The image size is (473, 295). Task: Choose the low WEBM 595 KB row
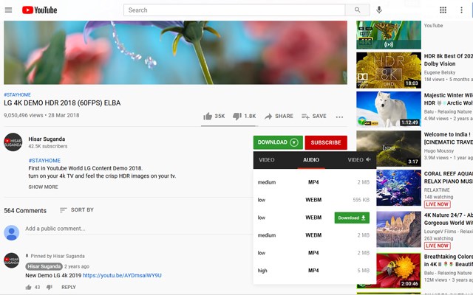pyautogui.click(x=313, y=200)
